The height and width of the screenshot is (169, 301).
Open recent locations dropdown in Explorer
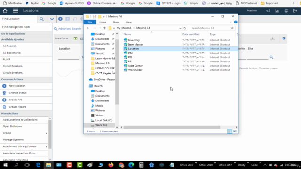pos(100,28)
